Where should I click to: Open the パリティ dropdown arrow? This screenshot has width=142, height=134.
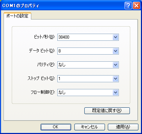point(115,65)
